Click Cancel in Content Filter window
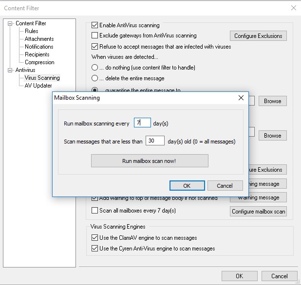 (x=279, y=276)
